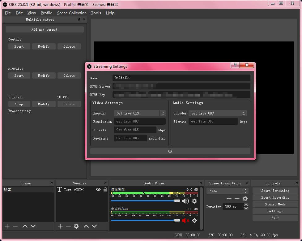Open transition properties gear in Scene Transitions
This screenshot has height=241, width=302.
245,198
